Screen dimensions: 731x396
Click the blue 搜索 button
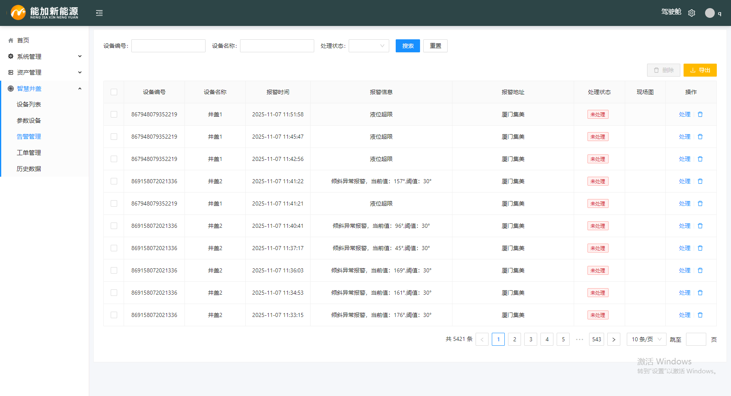[x=407, y=46]
